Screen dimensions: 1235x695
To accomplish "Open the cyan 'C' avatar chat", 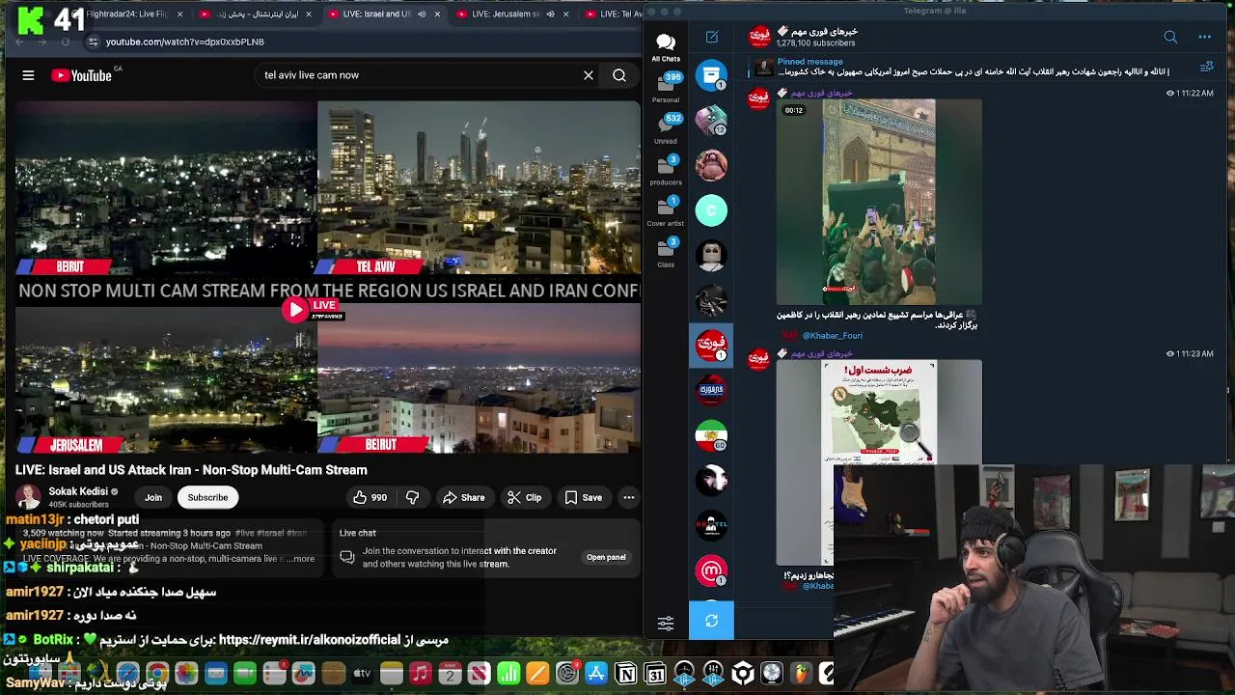I will click(712, 210).
